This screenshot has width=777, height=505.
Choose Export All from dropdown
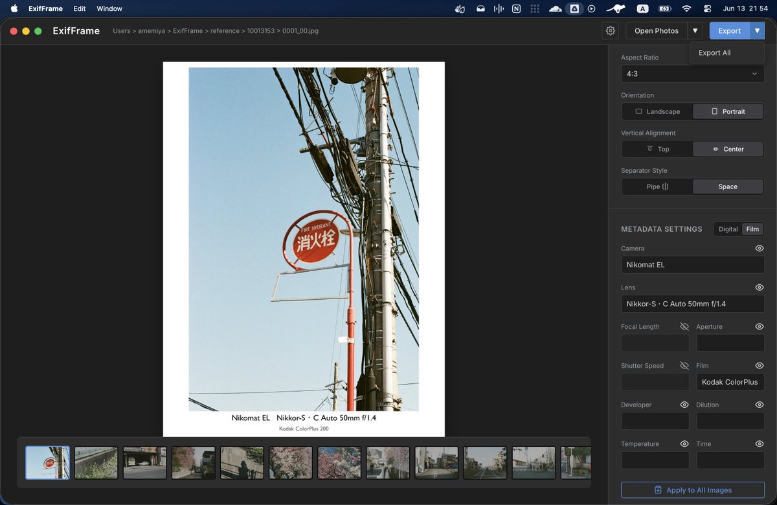(x=727, y=53)
